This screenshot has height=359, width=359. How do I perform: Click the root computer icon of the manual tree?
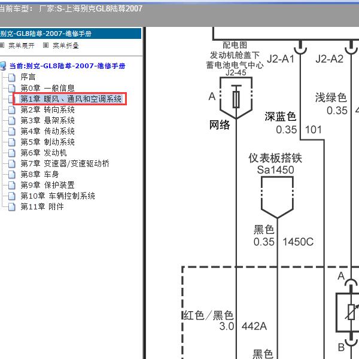(x=3, y=66)
